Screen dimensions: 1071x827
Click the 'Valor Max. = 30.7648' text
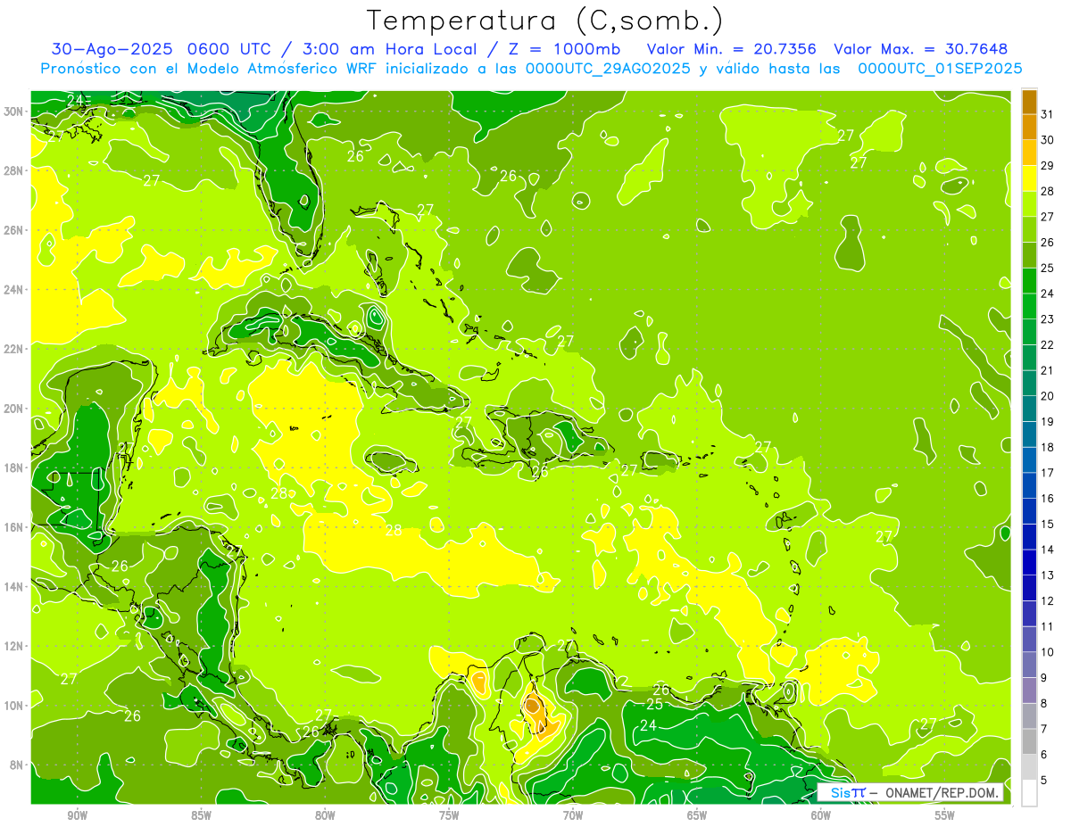coord(921,49)
